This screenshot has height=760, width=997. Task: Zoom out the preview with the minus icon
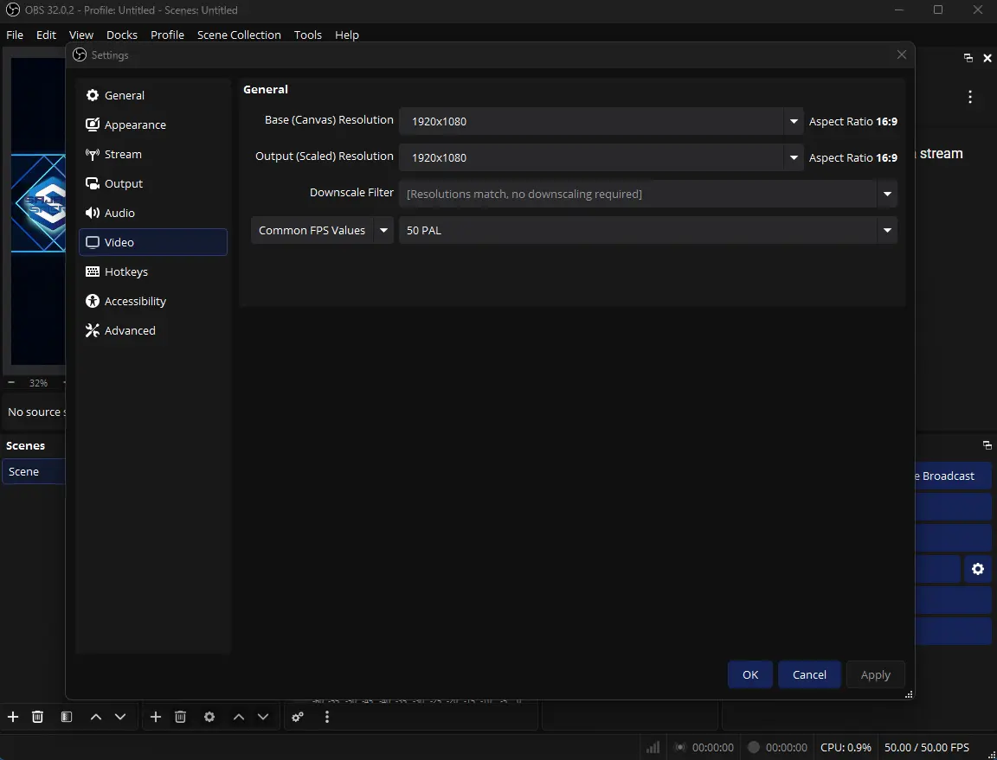point(11,382)
